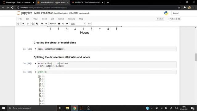Click the Chrome taskbar icon
Viewport: 197px width, 111px height.
click(x=74, y=108)
